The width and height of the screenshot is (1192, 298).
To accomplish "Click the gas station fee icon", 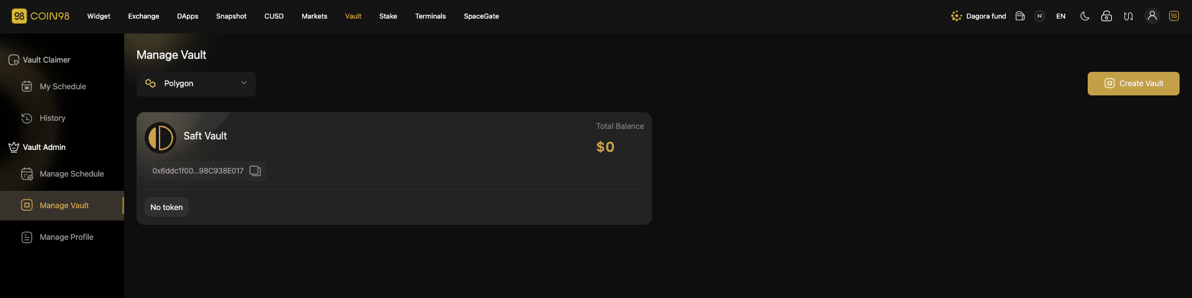I will tap(1020, 16).
